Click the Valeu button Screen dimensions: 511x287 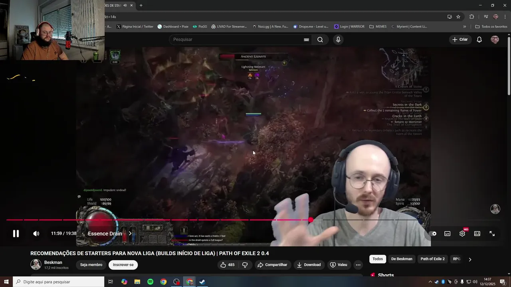tap(339, 265)
